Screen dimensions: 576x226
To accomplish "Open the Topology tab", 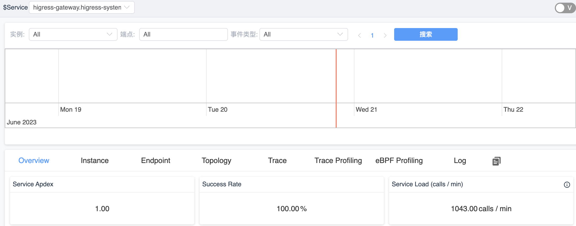I will [x=216, y=161].
